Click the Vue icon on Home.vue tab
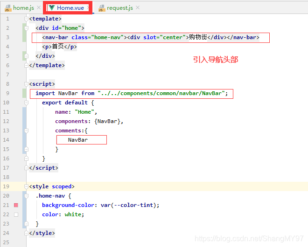This screenshot has width=308, height=247. click(52, 8)
